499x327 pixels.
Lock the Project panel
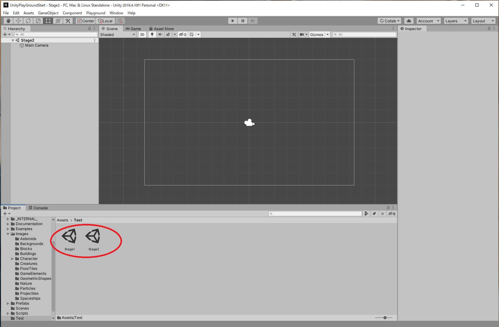[x=388, y=207]
